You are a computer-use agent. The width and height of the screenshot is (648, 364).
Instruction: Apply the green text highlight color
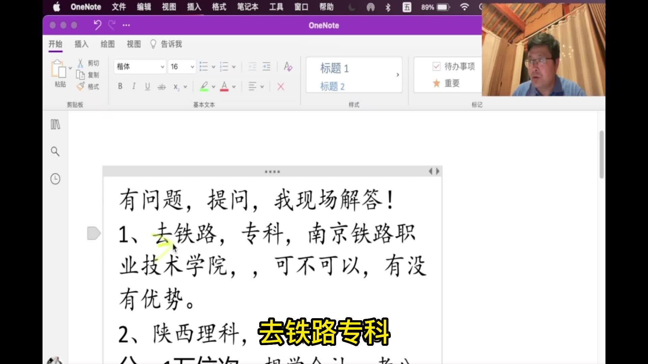pos(204,87)
